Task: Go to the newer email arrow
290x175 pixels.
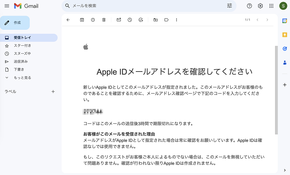Action: pyautogui.click(x=257, y=20)
